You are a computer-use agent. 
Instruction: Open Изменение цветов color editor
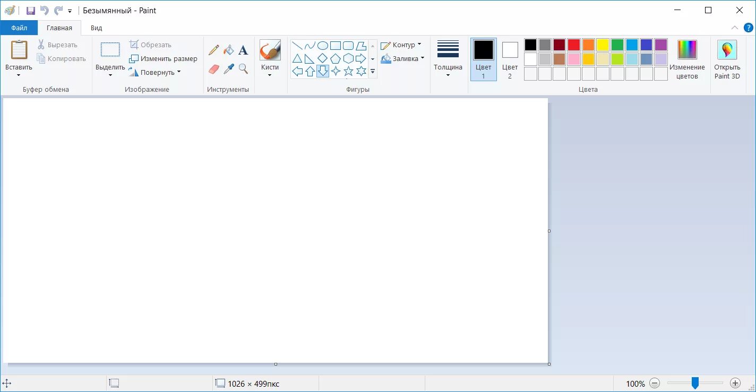point(687,59)
